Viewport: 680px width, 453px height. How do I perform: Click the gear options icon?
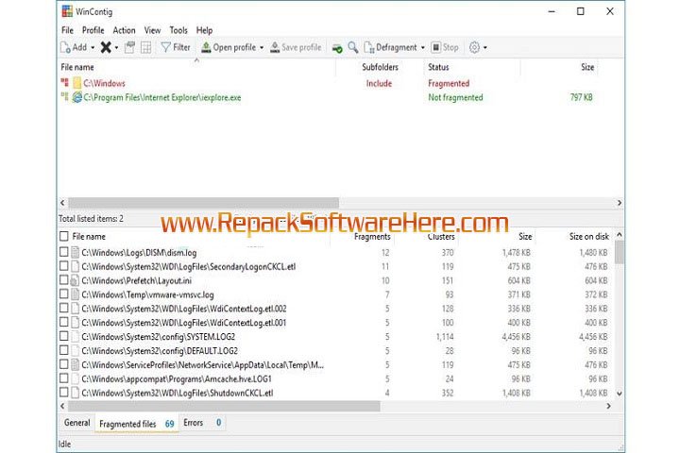pos(474,47)
